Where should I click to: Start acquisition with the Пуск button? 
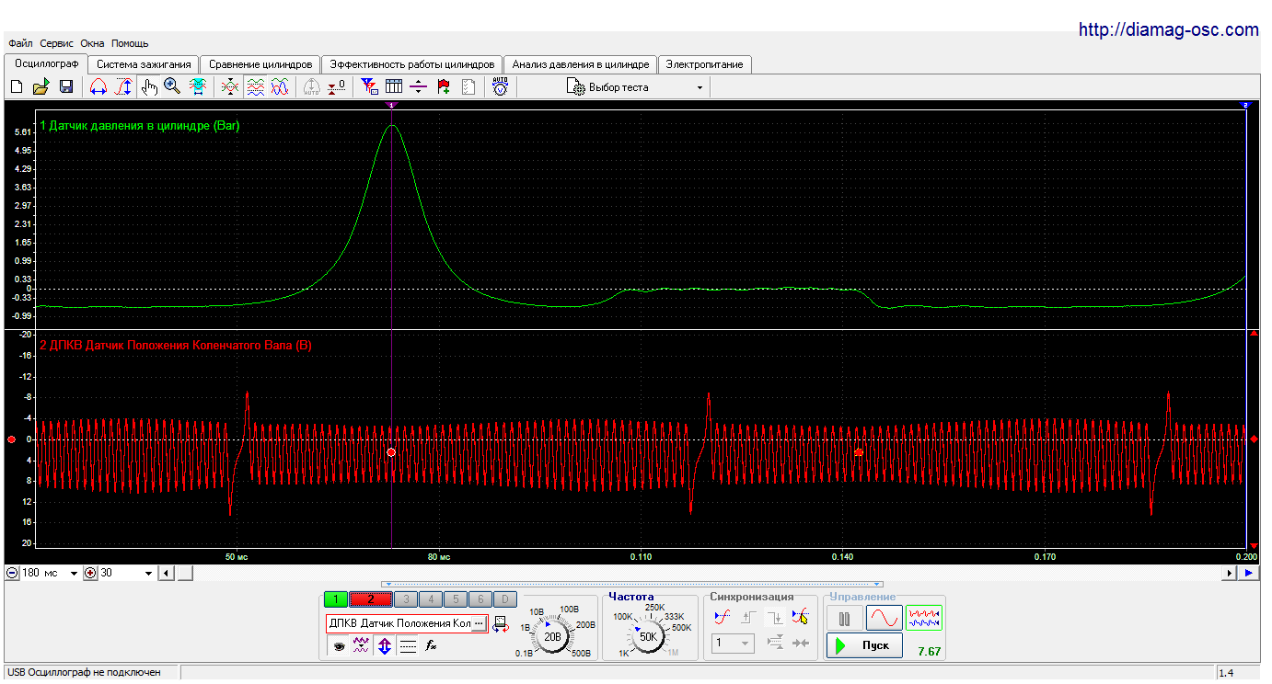click(863, 645)
